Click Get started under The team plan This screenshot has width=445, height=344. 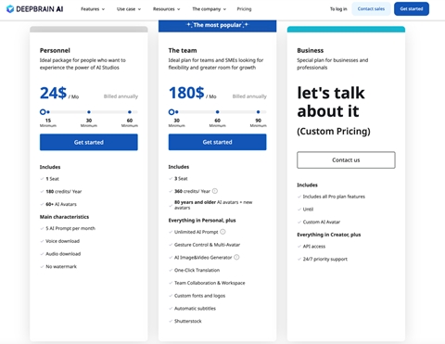217,142
